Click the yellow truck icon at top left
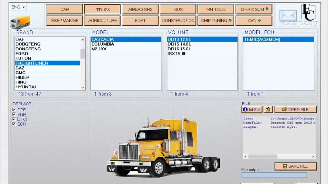Viewport: 328px width, 184px height. [x=20, y=22]
